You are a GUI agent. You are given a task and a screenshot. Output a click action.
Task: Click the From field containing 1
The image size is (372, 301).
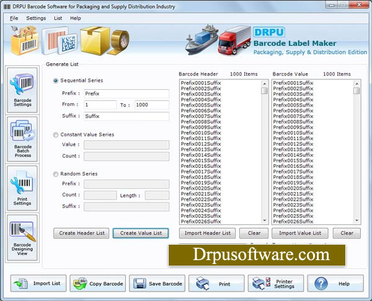pos(100,105)
